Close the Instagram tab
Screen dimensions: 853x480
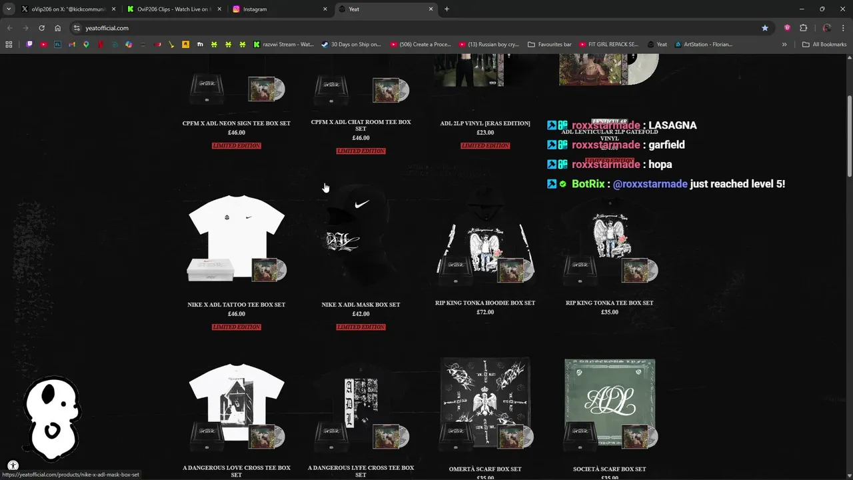(x=325, y=9)
